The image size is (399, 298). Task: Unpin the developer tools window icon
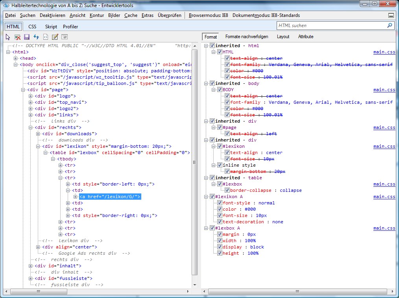pos(391,15)
